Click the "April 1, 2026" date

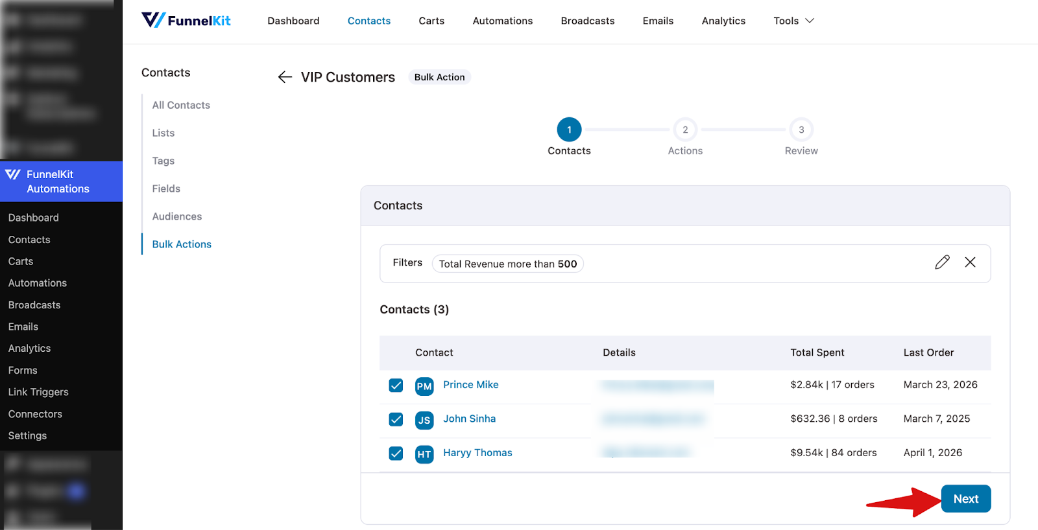click(933, 453)
